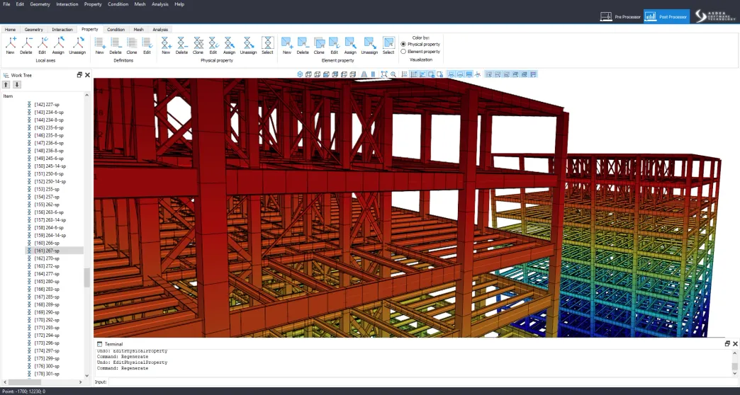Assign local axes

coord(59,46)
